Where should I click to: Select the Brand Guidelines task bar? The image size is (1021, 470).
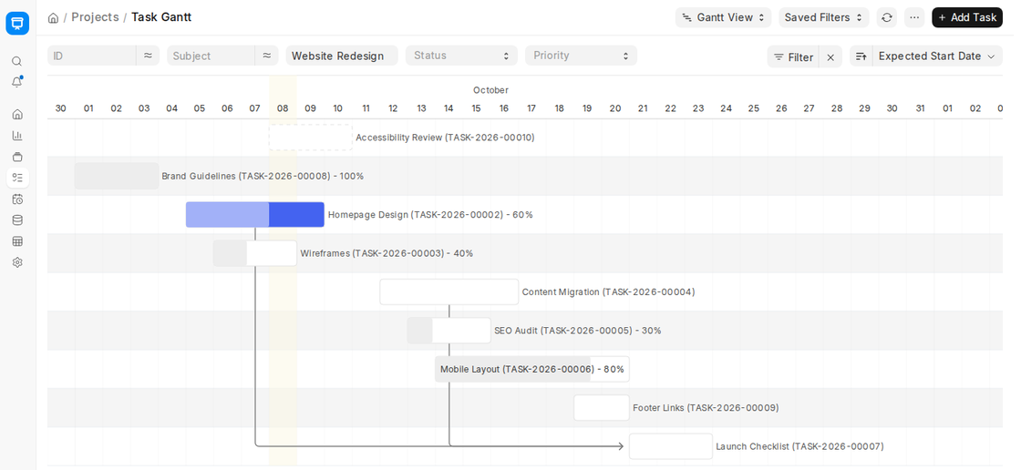point(117,177)
